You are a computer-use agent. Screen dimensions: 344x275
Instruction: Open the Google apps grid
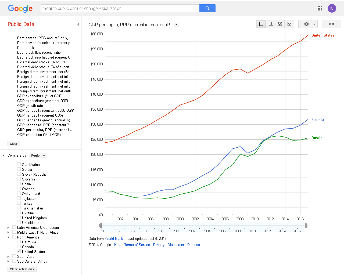(320, 8)
